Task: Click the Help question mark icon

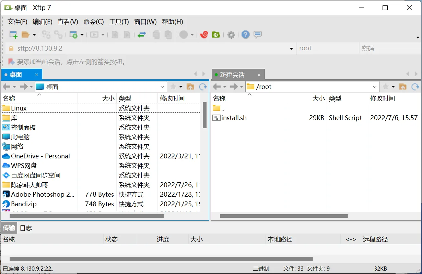Action: [x=246, y=35]
